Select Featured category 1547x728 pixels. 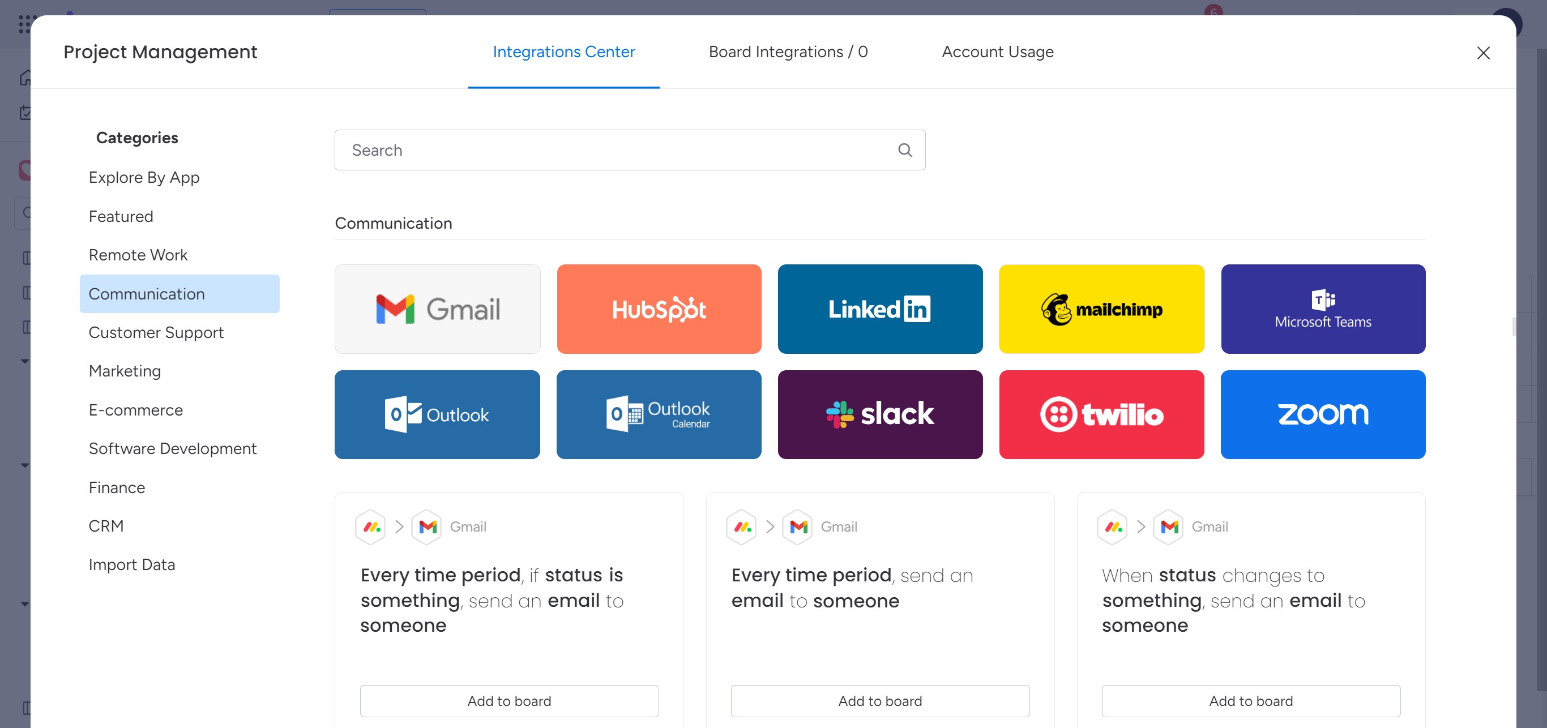(x=180, y=216)
